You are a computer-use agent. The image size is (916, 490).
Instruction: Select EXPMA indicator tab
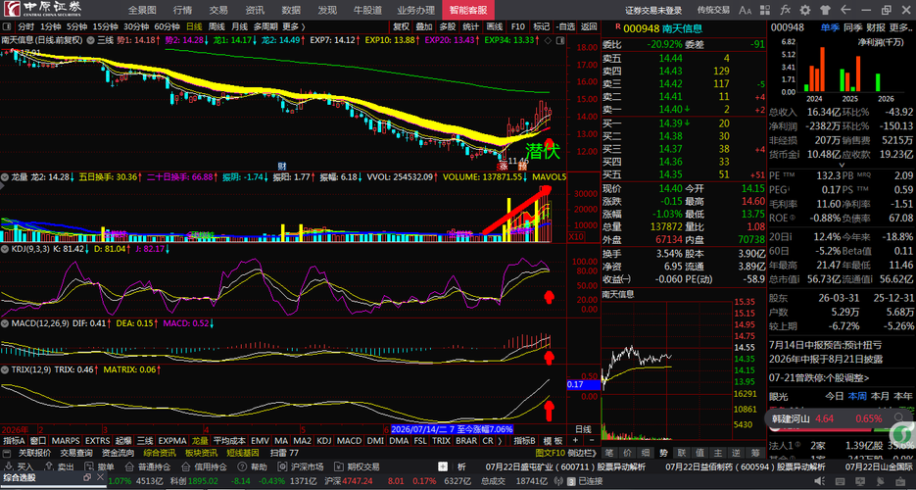[172, 441]
